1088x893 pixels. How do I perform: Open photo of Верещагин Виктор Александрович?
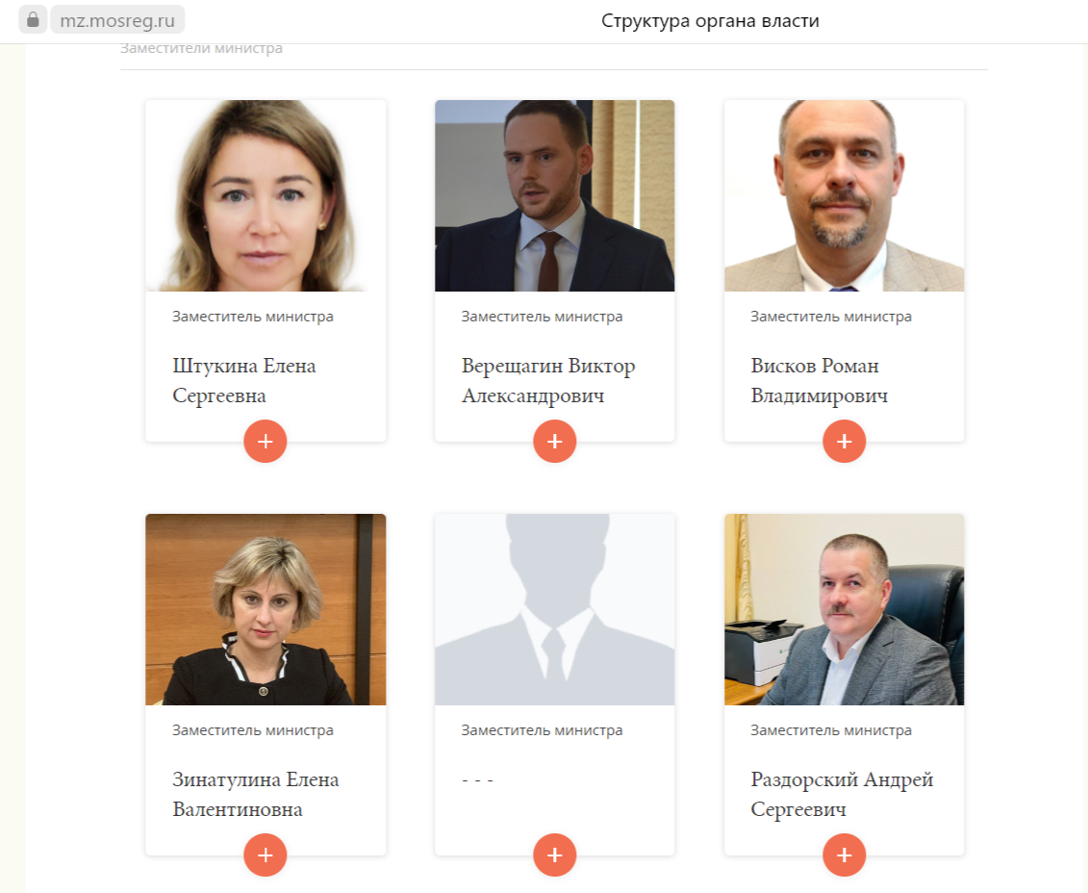(x=554, y=195)
